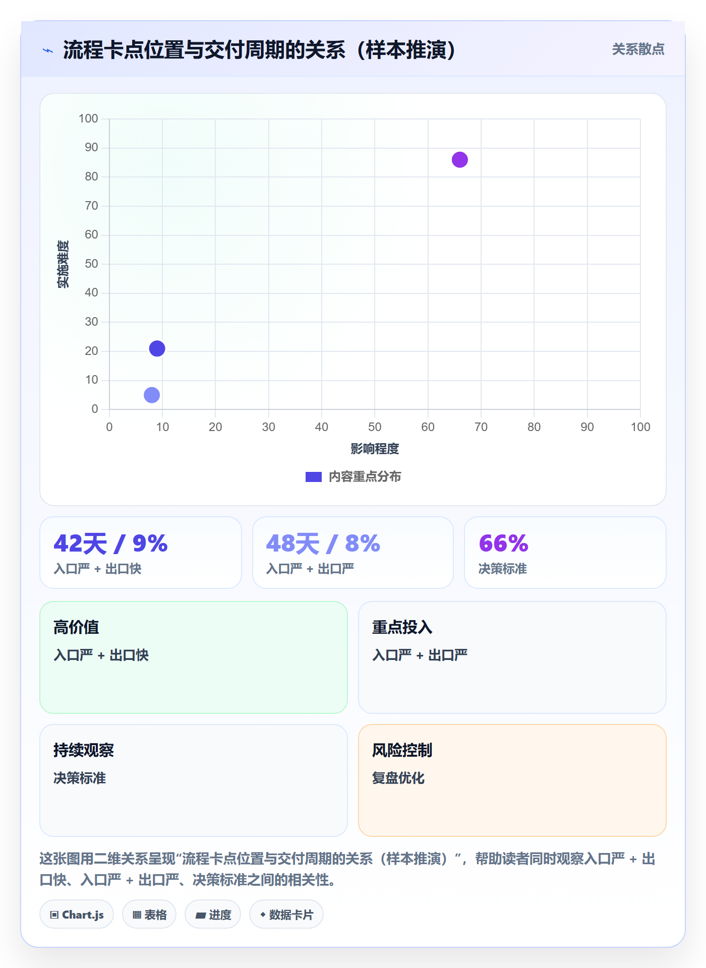Screen dimensions: 706x968
Task: Click the lightning bolt icon beside the title
Action: point(48,50)
